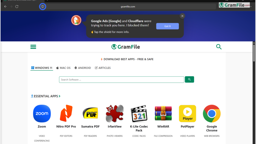256x144 pixels.
Task: Click the browser back arrow
Action: [x=5, y=6]
